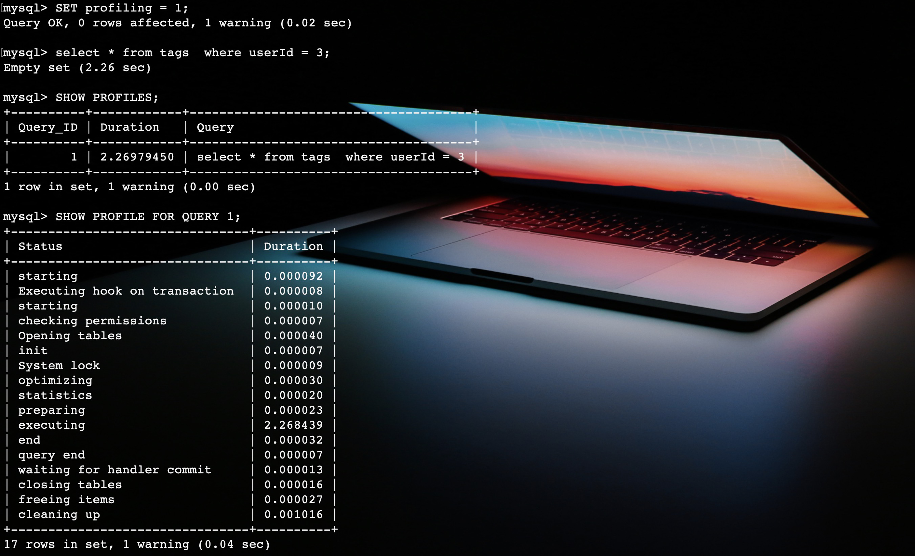The image size is (915, 556).
Task: Click the Query_ID column header
Action: click(48, 127)
